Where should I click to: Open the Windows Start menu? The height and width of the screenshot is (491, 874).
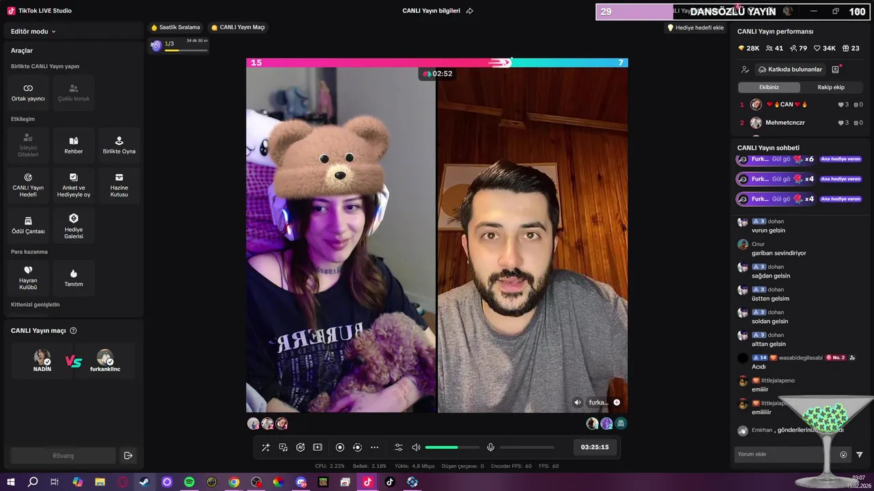point(10,482)
